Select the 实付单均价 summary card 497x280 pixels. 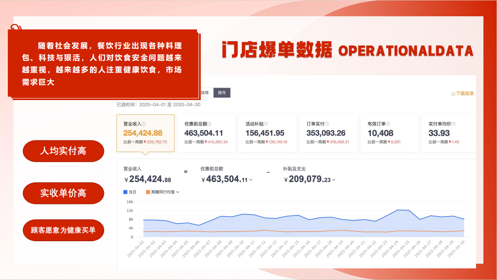click(x=449, y=133)
